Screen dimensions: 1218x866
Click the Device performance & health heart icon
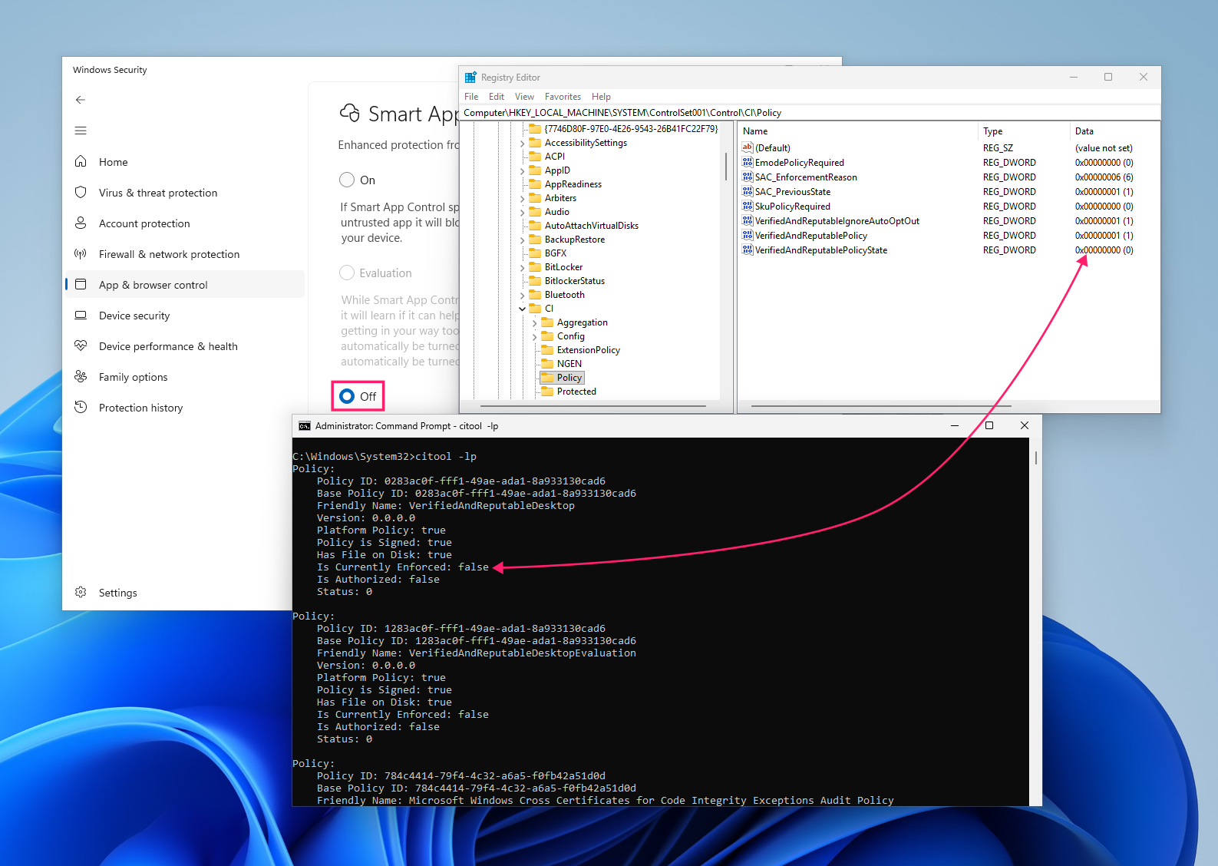[81, 345]
